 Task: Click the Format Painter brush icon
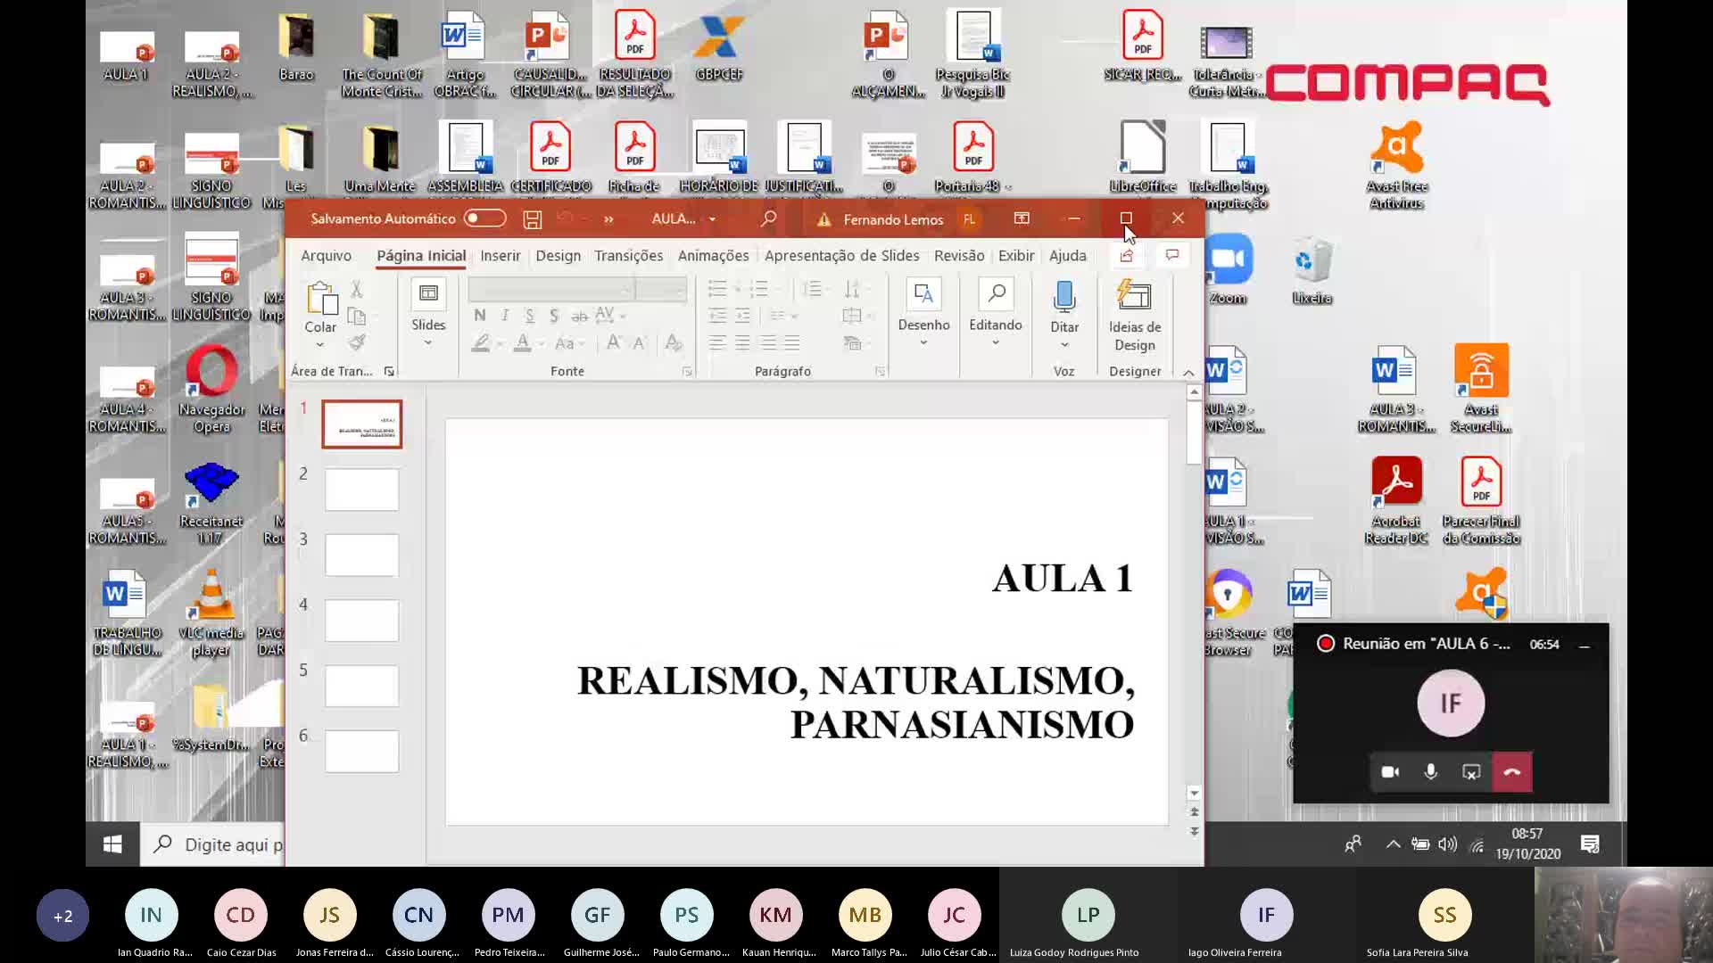(x=357, y=342)
